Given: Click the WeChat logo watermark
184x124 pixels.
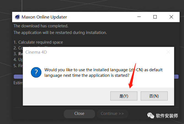Looking at the screenshot, I should coord(151,116).
